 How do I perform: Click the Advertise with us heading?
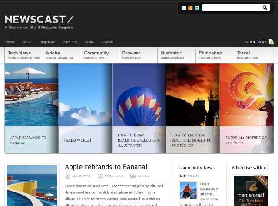tap(250, 168)
